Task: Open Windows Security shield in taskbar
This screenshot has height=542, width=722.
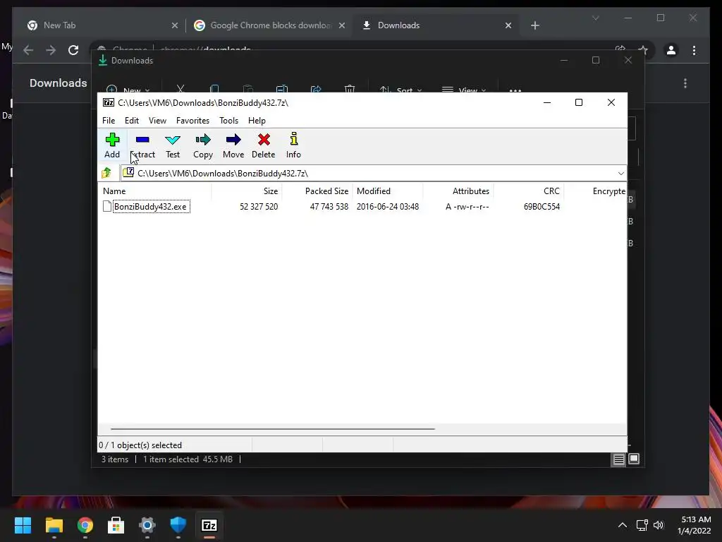Action: pos(178,525)
